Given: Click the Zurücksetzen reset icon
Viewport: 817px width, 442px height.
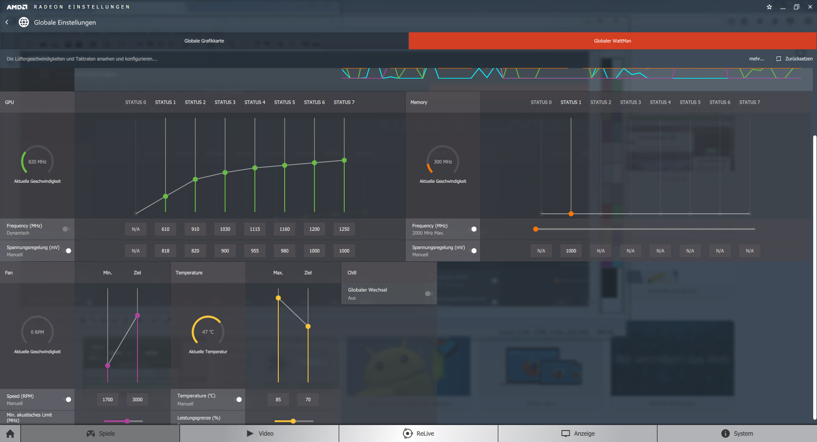Looking at the screenshot, I should pyautogui.click(x=779, y=59).
